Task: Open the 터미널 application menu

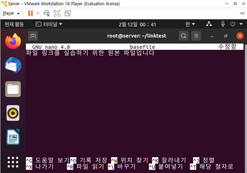Action: pyautogui.click(x=49, y=24)
